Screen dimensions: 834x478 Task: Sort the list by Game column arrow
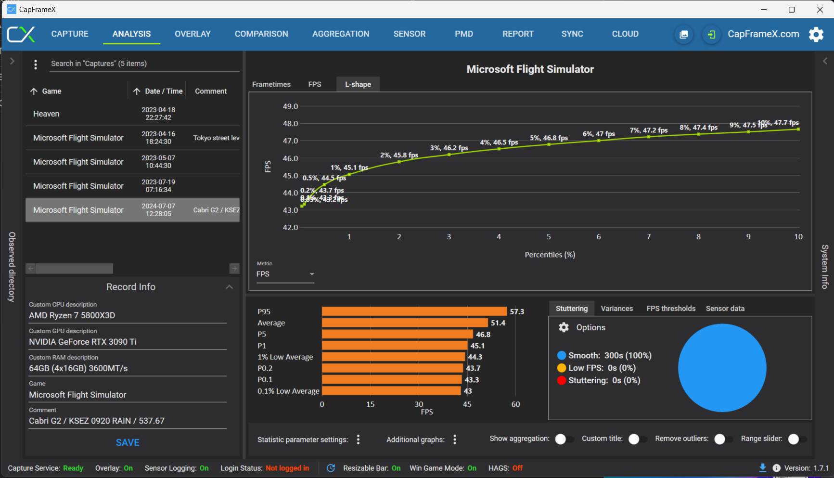click(x=34, y=91)
